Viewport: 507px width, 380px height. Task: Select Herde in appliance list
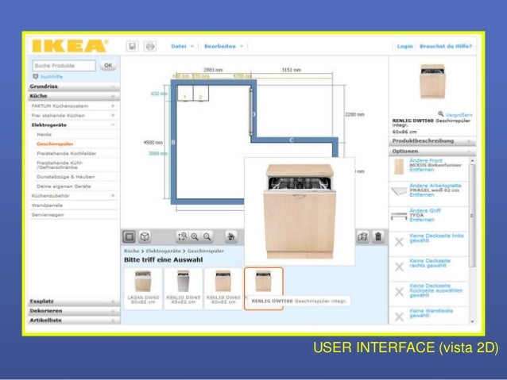(44, 134)
